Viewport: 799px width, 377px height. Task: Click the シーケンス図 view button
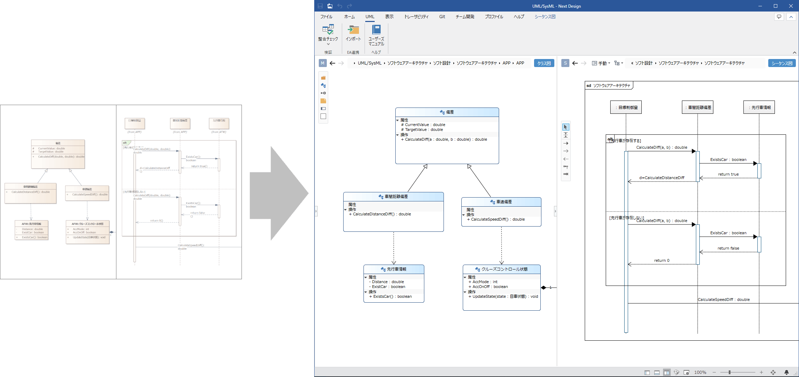[782, 63]
